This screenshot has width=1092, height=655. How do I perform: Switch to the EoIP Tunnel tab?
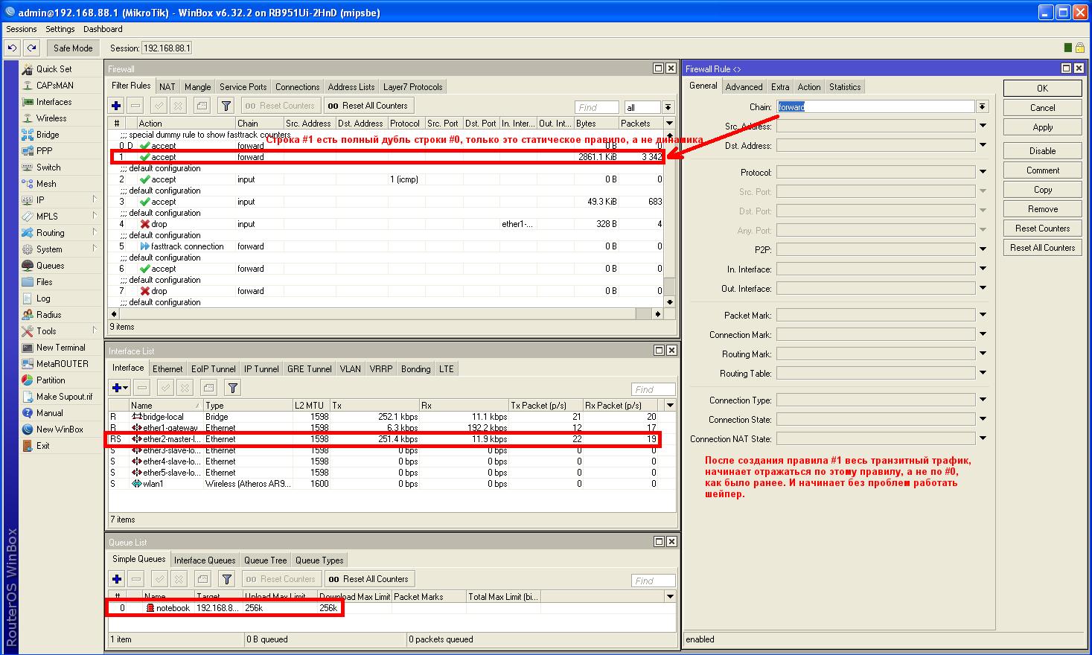[x=214, y=369]
